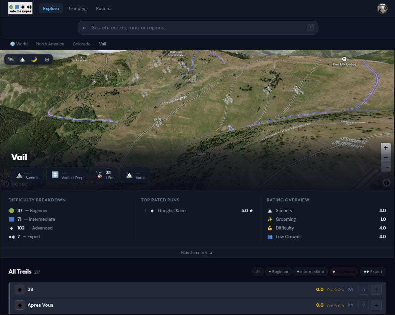Select the satellite map style icon

coord(11,59)
